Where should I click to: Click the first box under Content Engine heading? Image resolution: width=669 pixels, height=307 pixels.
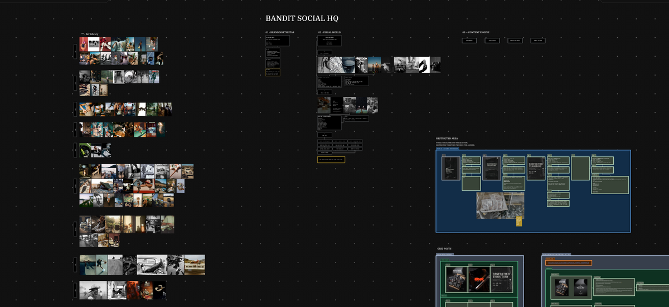click(469, 41)
